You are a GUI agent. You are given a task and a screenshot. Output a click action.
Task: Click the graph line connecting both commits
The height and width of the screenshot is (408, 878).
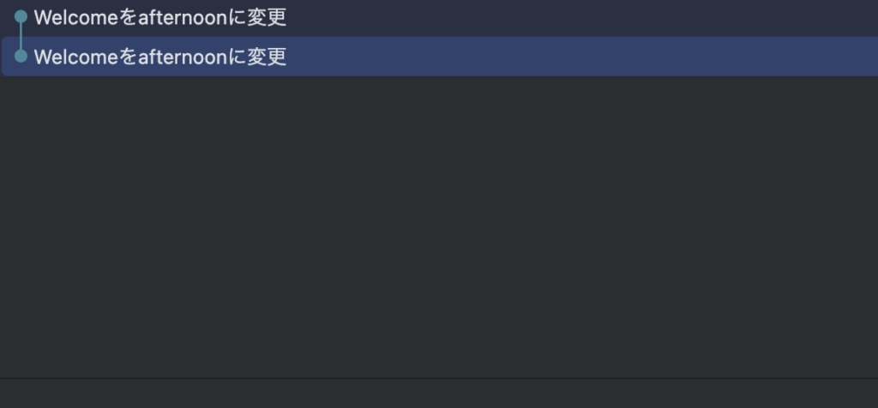point(21,36)
